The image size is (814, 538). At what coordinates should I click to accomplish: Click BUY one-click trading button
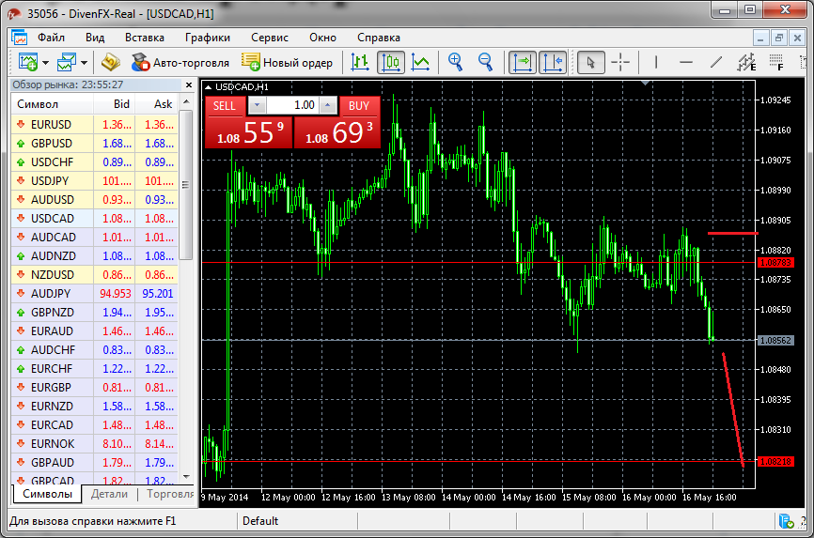point(359,106)
